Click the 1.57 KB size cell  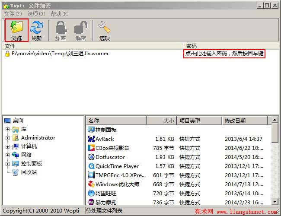[165, 166]
